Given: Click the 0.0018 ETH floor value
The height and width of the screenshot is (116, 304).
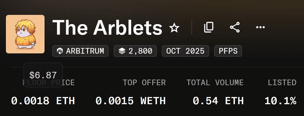Looking at the screenshot, I should coord(43,101).
